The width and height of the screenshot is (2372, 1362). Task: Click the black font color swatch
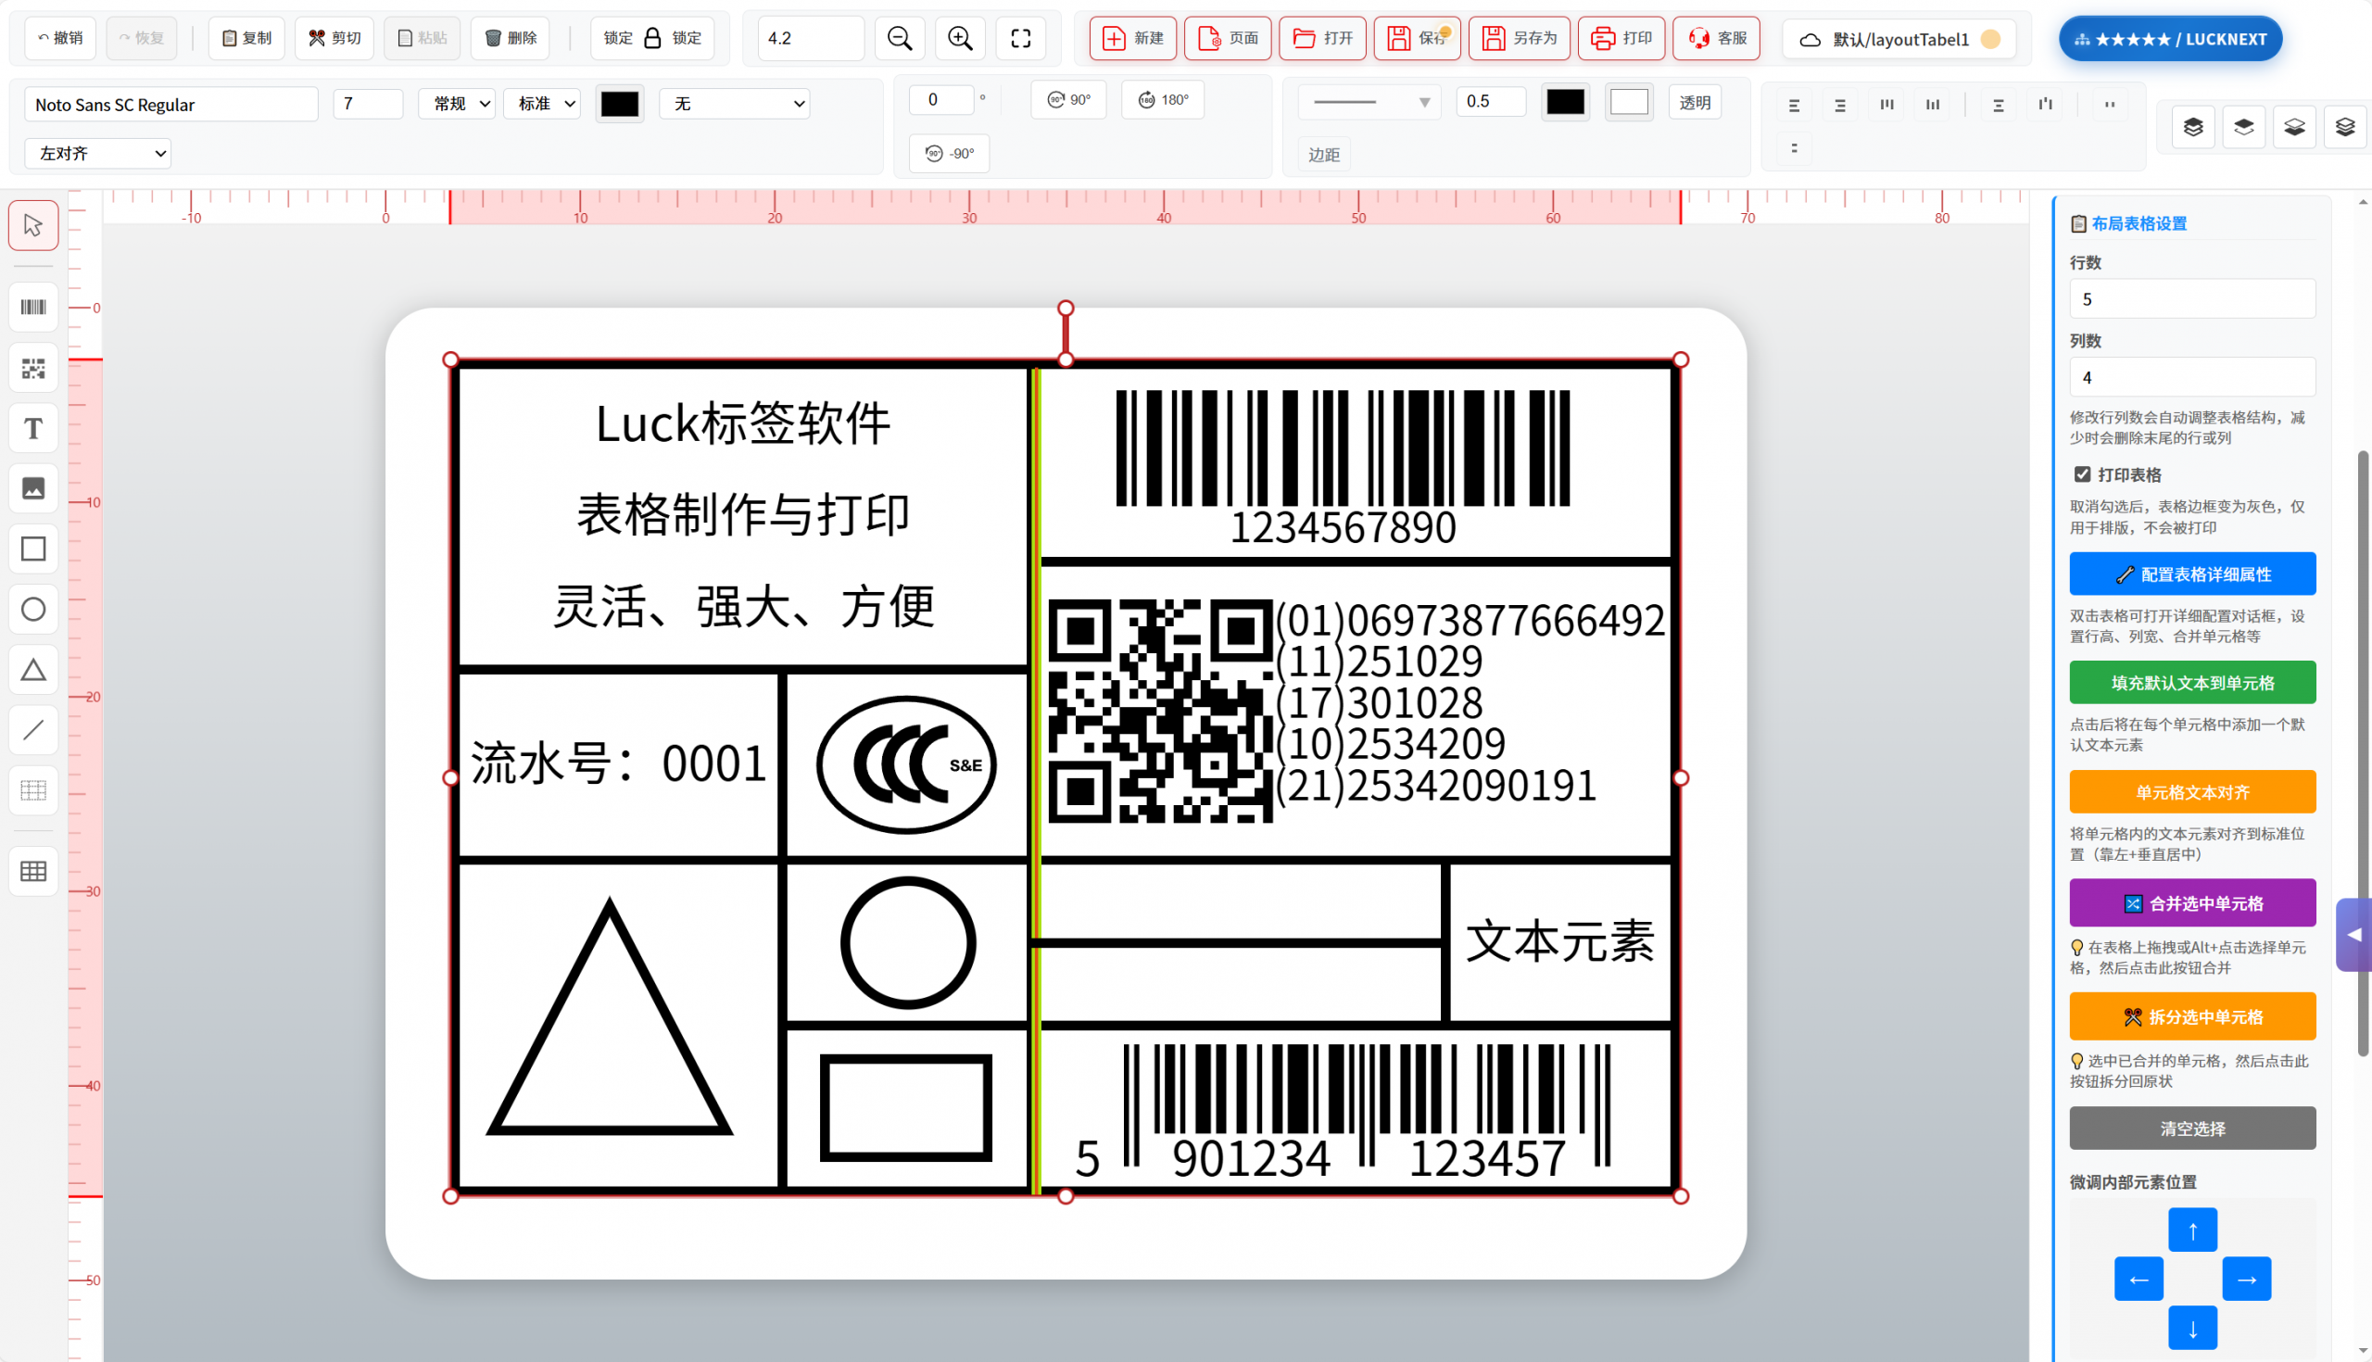pyautogui.click(x=619, y=103)
